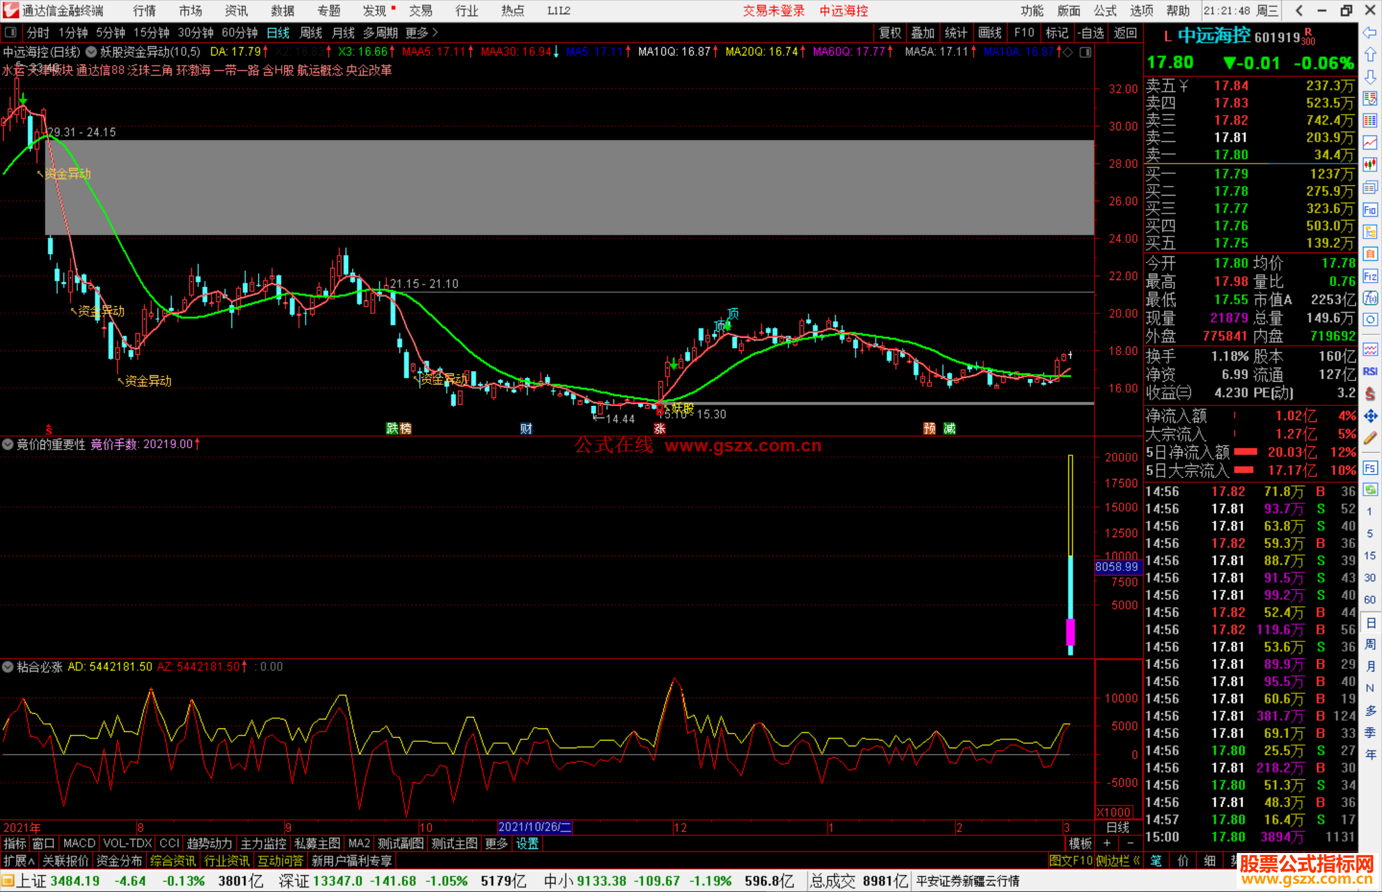
Task: Switch to the MACD indicator tab
Action: click(x=79, y=843)
